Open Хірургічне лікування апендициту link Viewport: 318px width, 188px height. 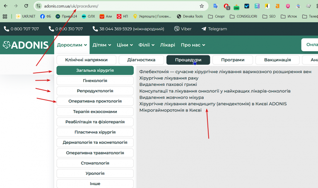pyautogui.click(x=213, y=104)
